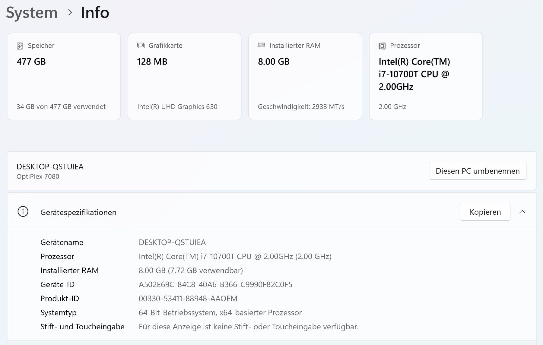The image size is (543, 345).
Task: Click the Gerätename value DESKTOP-QSTUIEA
Action: tap(172, 242)
